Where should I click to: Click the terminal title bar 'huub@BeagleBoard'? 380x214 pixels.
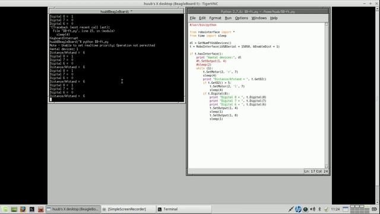[116, 11]
